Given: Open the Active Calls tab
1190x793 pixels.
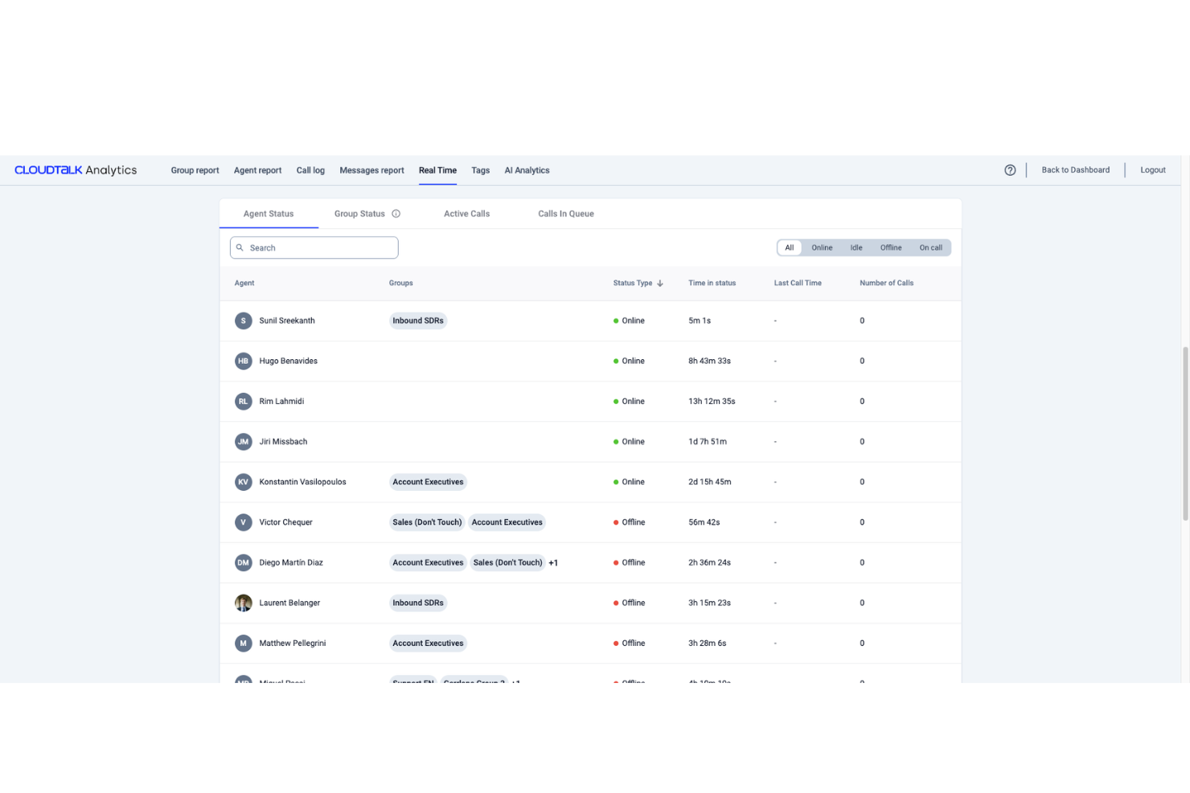Looking at the screenshot, I should coord(466,213).
